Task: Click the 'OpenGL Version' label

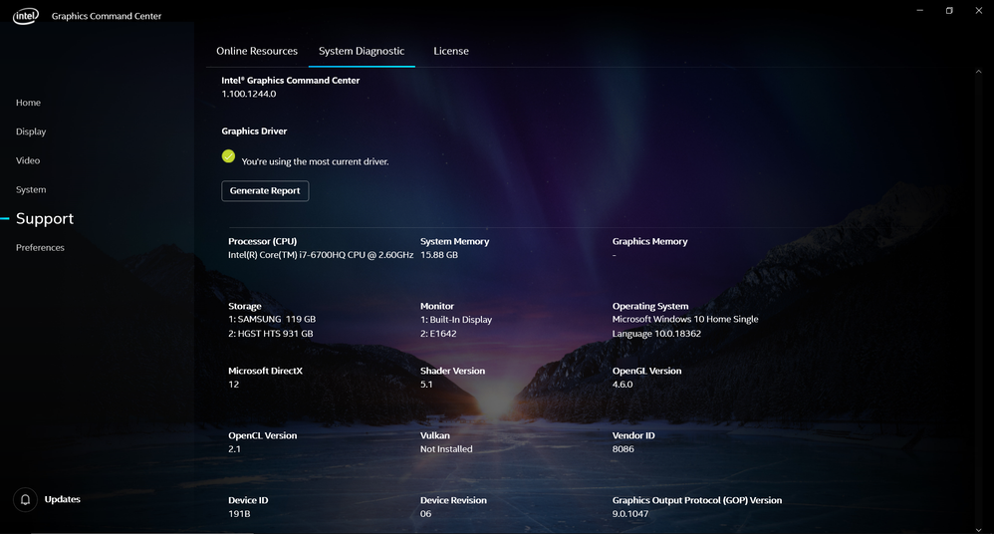Action: (646, 371)
